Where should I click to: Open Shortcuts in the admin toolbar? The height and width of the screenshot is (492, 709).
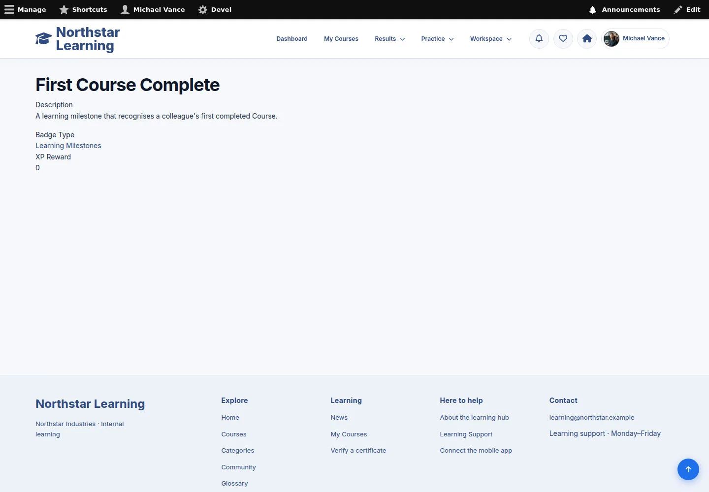coord(83,9)
